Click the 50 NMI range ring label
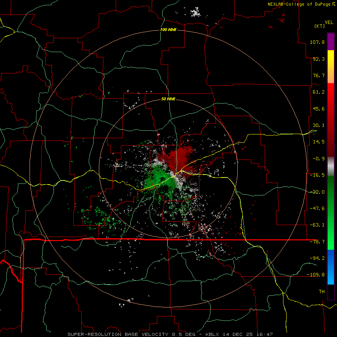Image resolution: width=337 pixels, height=337 pixels. 168,99
